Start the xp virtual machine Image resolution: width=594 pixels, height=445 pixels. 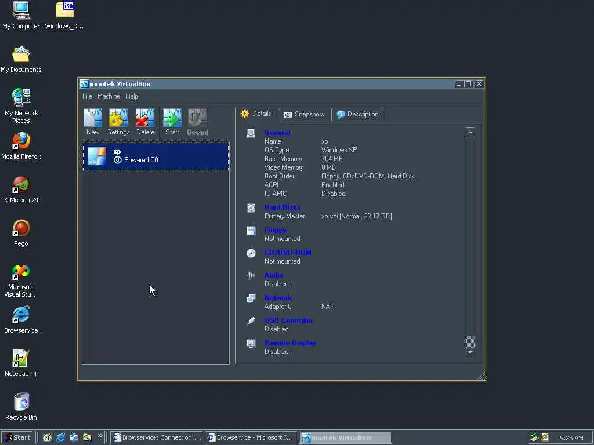point(172,122)
